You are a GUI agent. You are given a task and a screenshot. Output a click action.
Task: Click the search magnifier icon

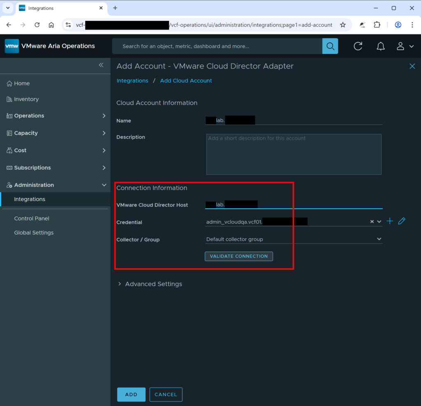[330, 46]
